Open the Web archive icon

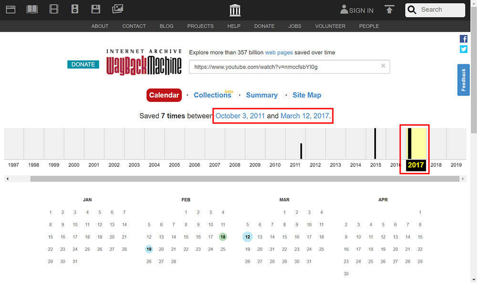pos(10,9)
